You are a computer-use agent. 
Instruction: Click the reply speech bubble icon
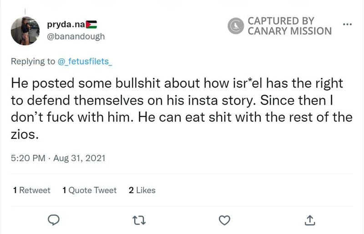55,220
